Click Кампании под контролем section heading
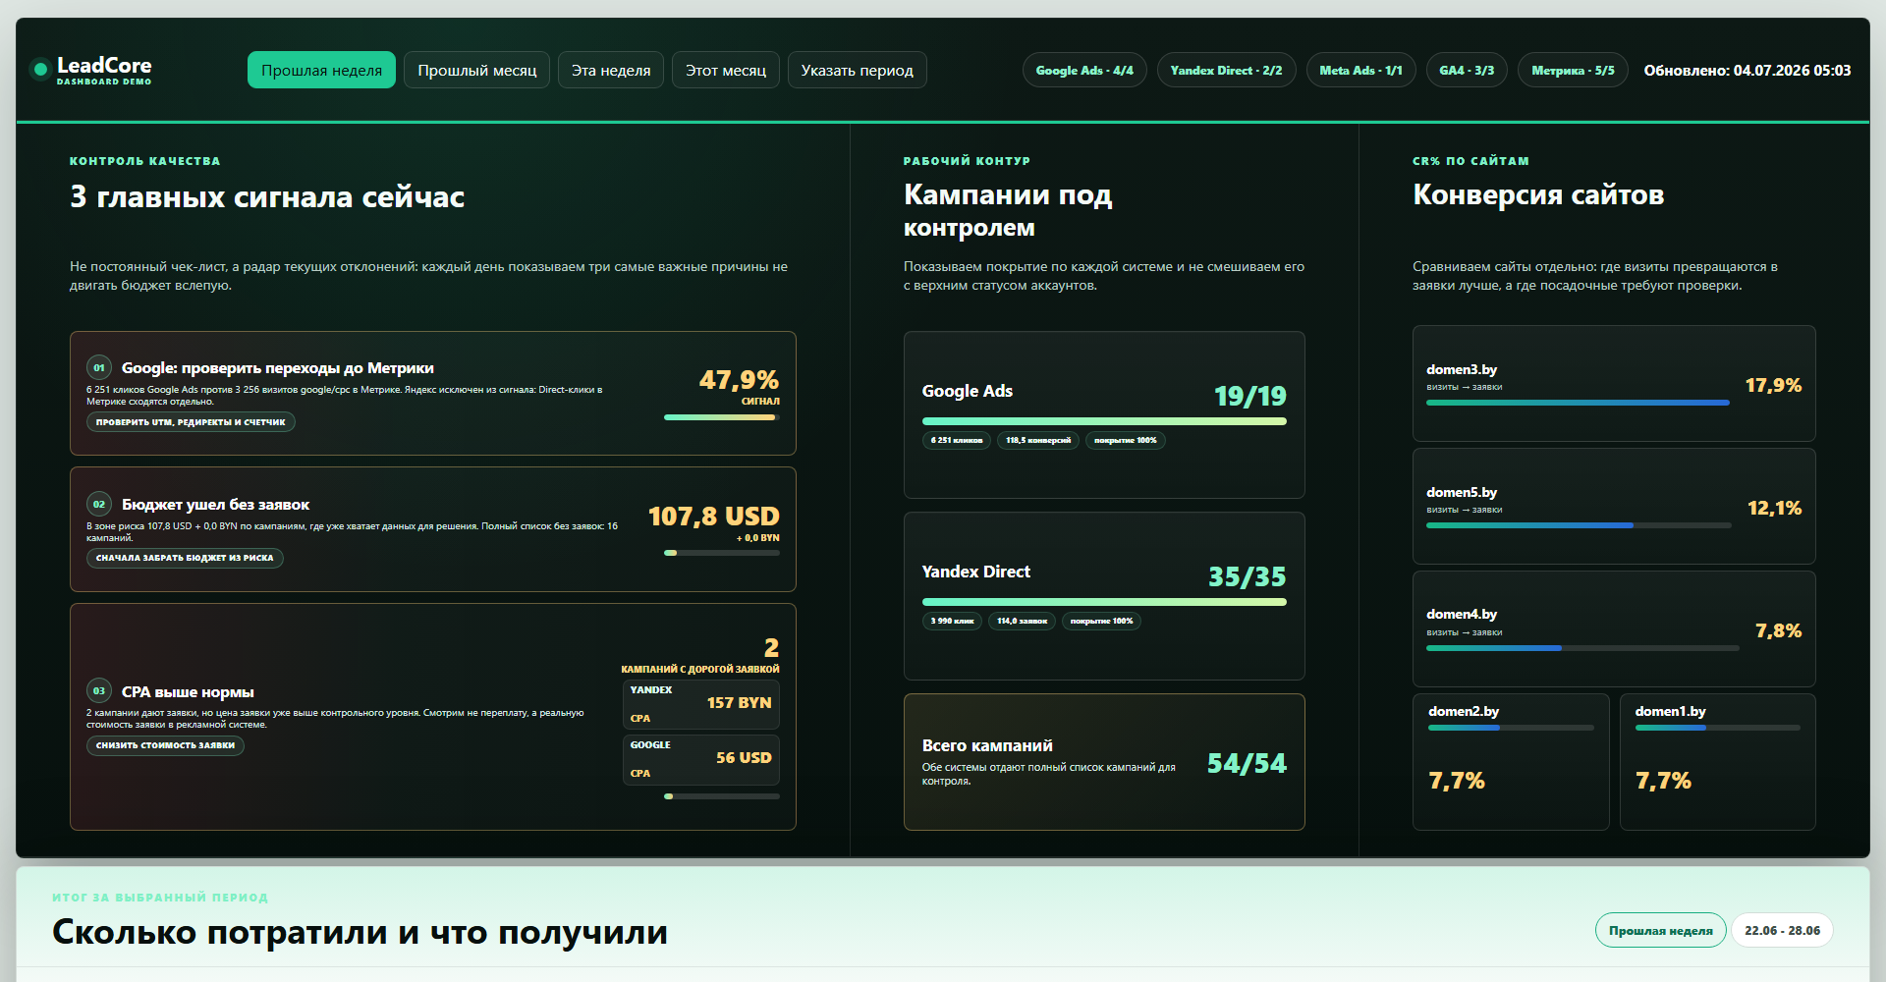Viewport: 1886px width, 982px height. click(1008, 210)
